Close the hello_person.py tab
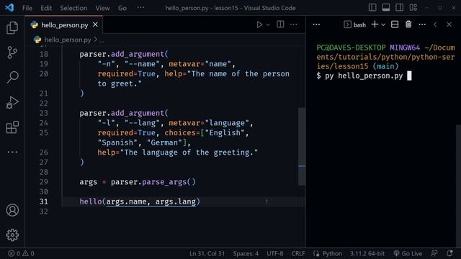The width and height of the screenshot is (461, 259). point(95,24)
